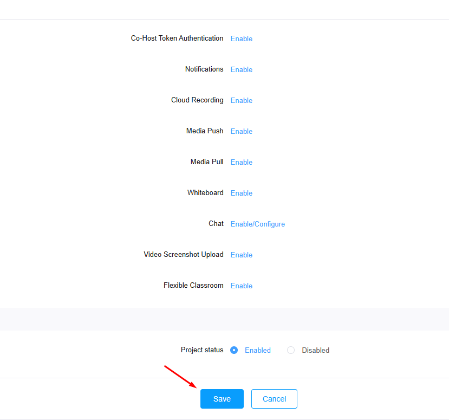Click the Video Screenshot Upload label

[x=184, y=254]
